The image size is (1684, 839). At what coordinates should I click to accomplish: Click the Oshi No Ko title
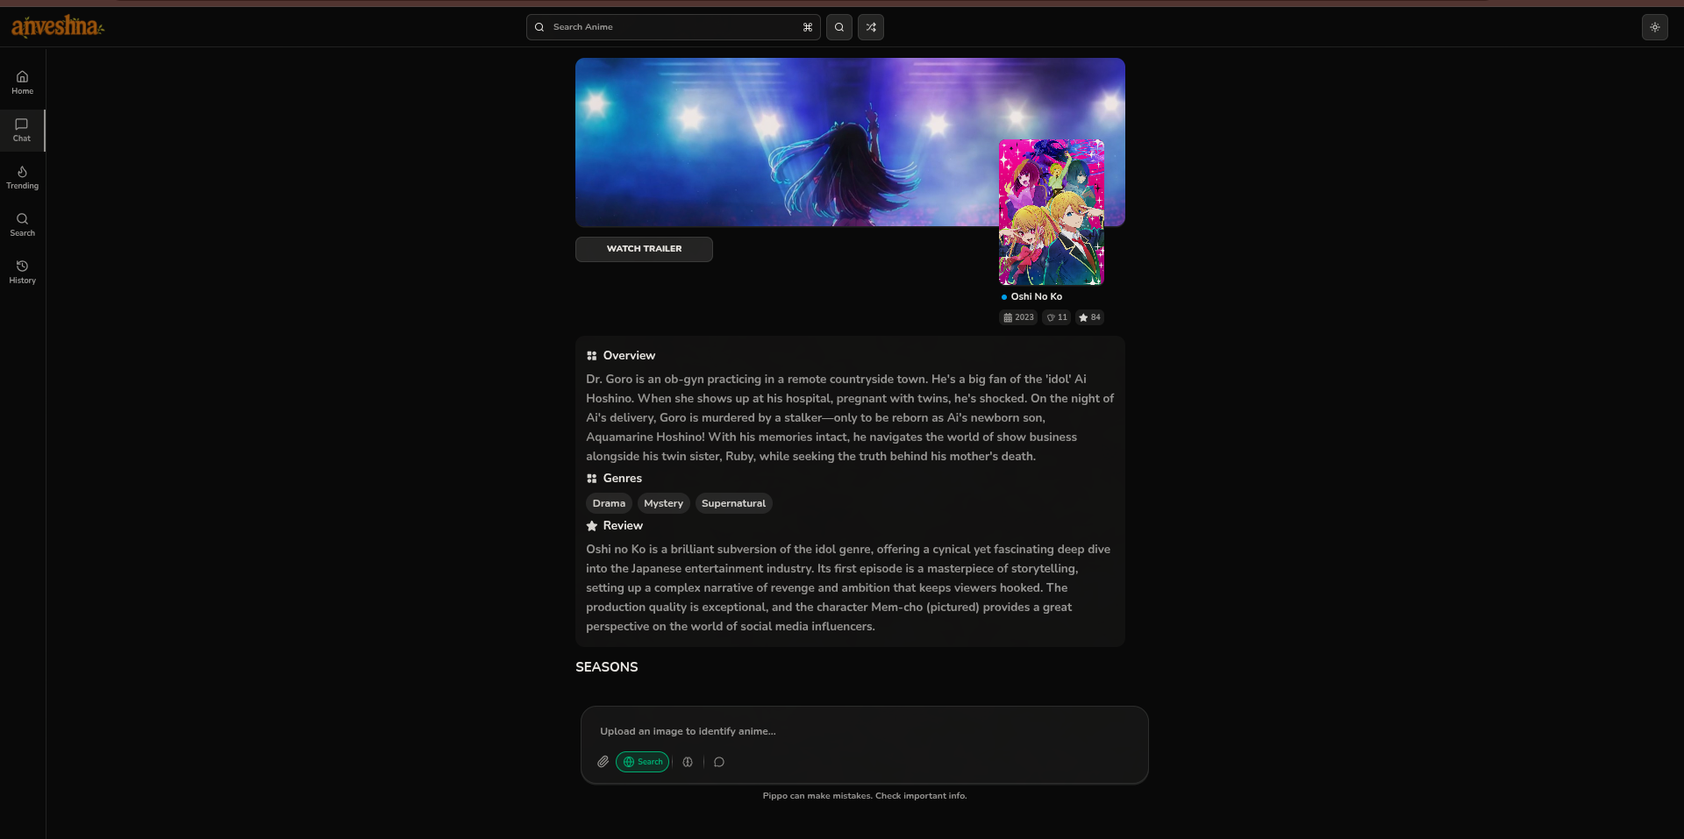click(x=1037, y=296)
